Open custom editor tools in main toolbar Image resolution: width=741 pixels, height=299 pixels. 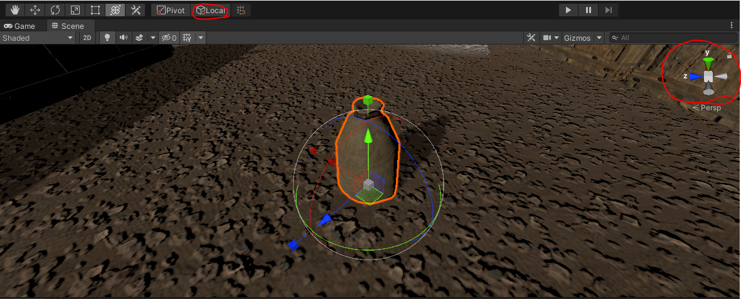coord(135,10)
